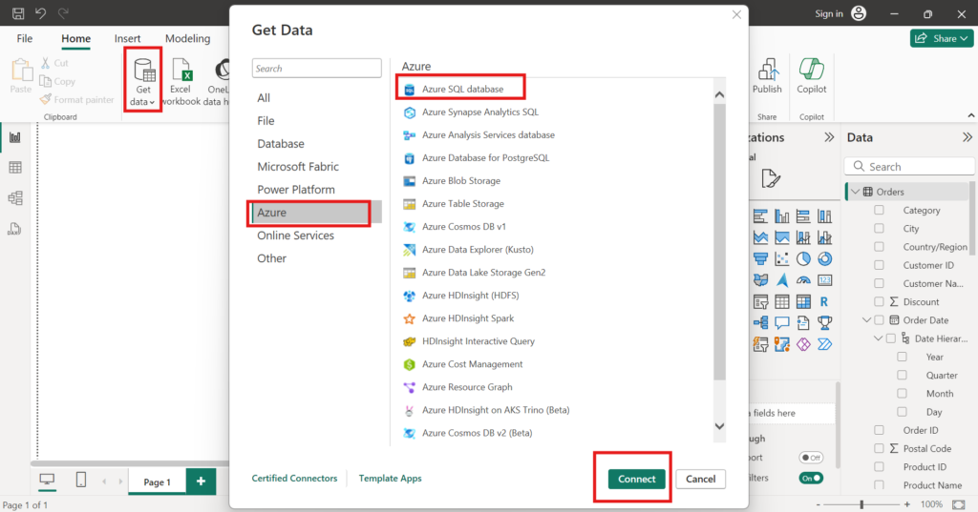This screenshot has width=978, height=512.
Task: Select the Online Services category
Action: point(296,236)
